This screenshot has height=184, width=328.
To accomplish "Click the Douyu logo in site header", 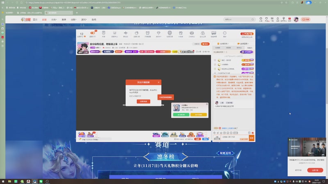I will click(x=26, y=19).
